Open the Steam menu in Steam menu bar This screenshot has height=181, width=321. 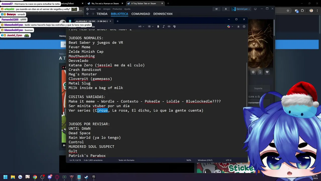93,9
